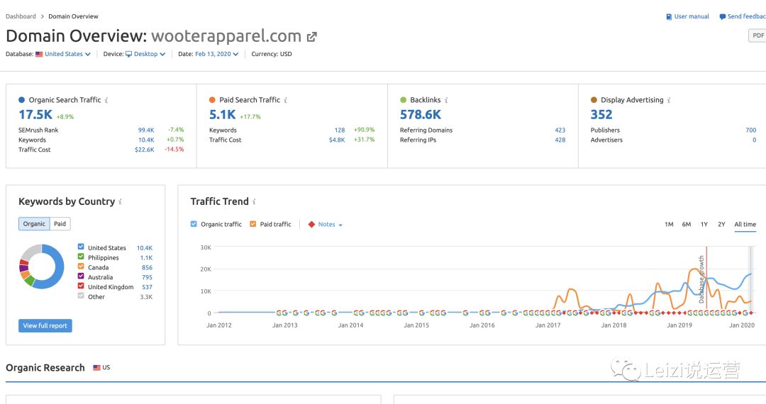Click paid Traffic Cost value $4.8K
The height and width of the screenshot is (404, 766).
point(337,140)
